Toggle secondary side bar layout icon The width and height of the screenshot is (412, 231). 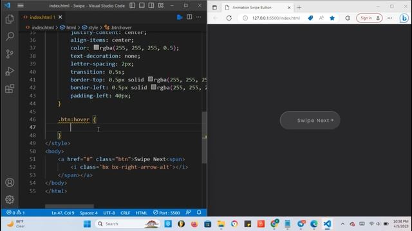point(151,6)
